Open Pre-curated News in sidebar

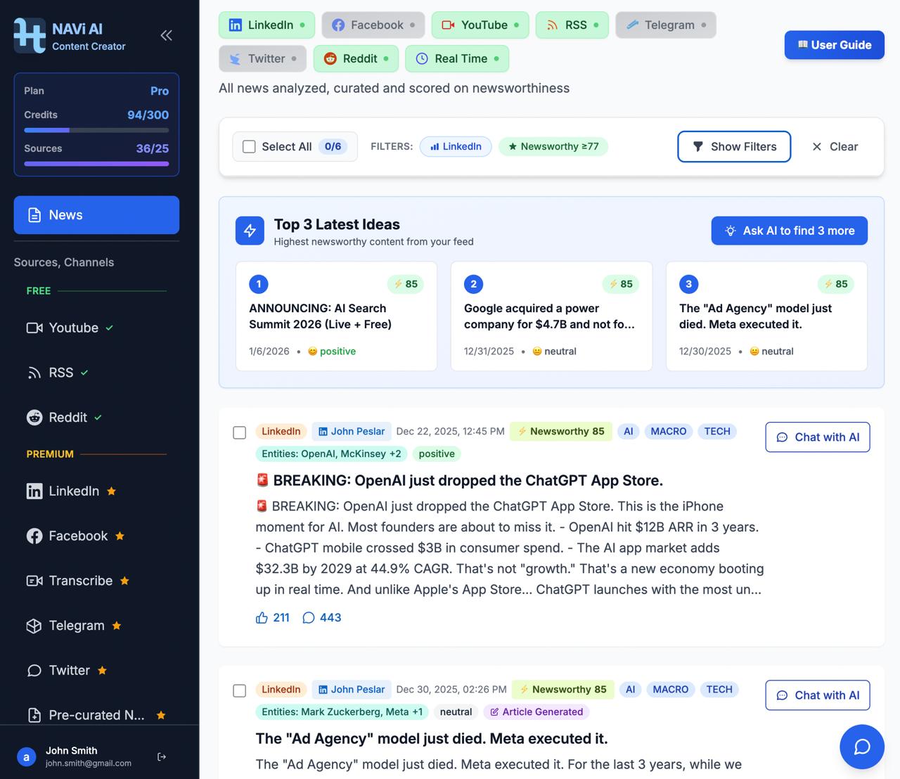[96, 715]
